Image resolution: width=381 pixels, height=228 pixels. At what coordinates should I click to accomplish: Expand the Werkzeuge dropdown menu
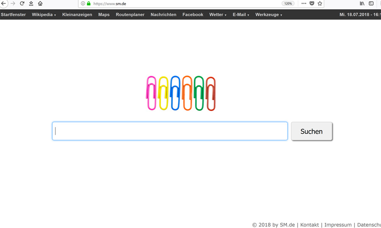point(268,15)
